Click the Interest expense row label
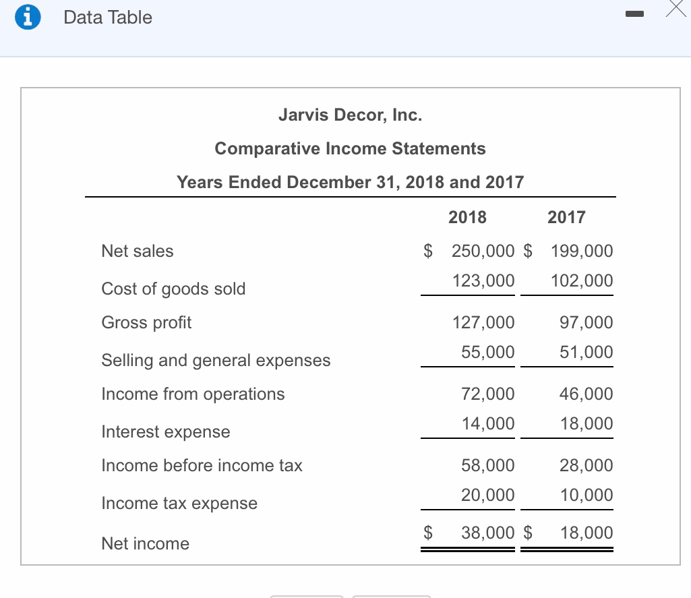 coord(165,431)
